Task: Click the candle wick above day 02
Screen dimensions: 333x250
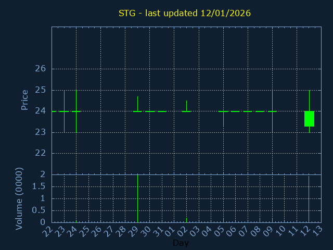Action: (x=186, y=105)
